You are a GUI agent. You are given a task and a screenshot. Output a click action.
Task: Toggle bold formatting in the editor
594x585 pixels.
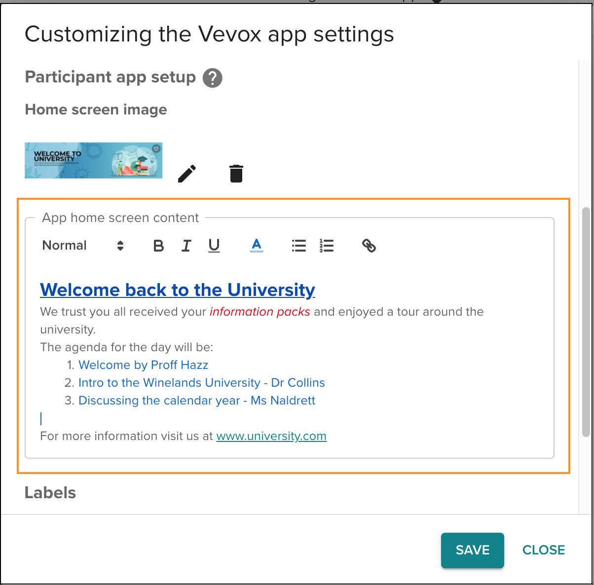(x=158, y=245)
